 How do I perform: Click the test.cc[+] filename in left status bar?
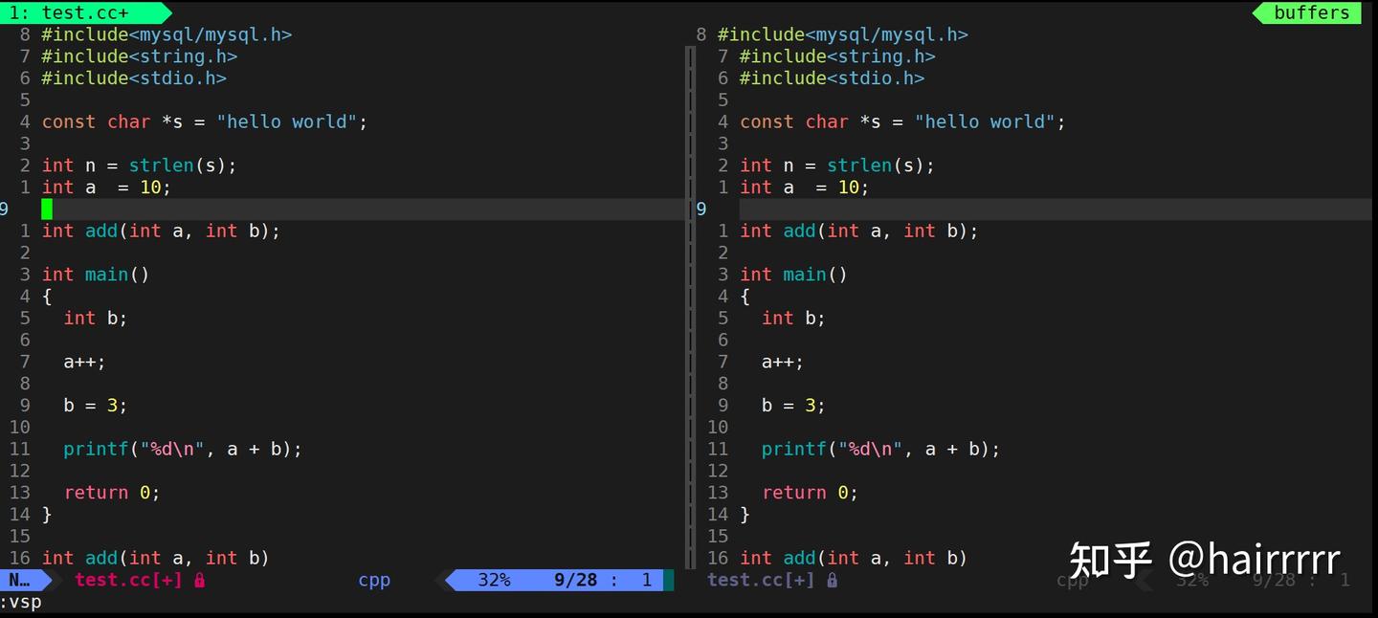click(x=129, y=580)
